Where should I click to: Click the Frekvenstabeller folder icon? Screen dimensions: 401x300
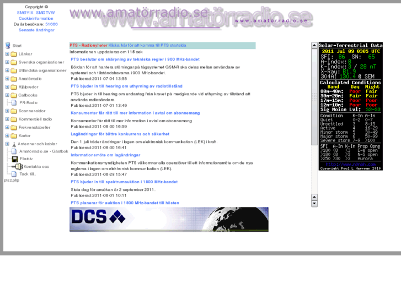coord(14,127)
